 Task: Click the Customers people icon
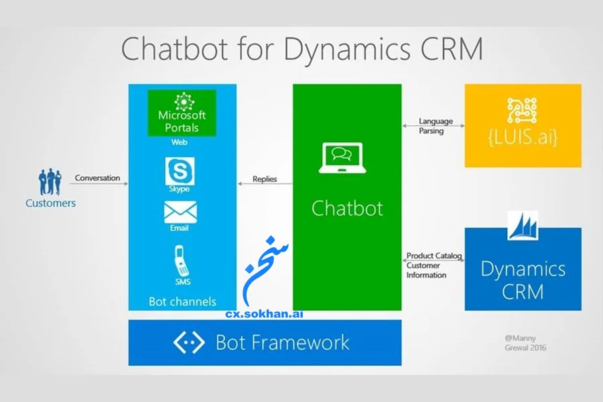click(x=50, y=182)
